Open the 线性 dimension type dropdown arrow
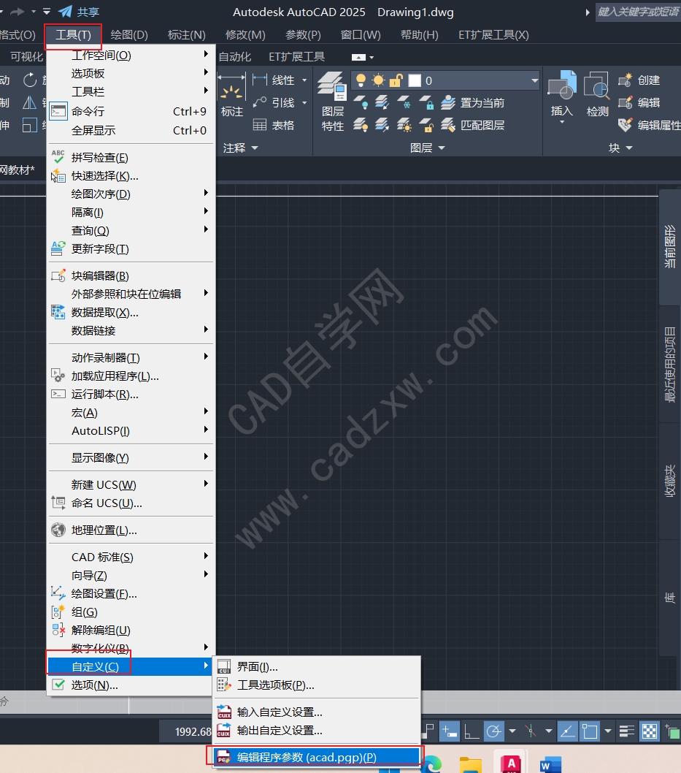This screenshot has width=681, height=773. [304, 80]
